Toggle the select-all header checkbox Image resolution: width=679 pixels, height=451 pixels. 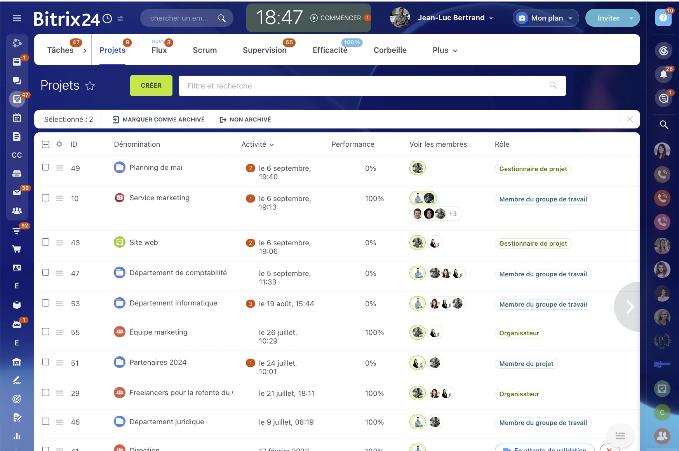[x=45, y=144]
